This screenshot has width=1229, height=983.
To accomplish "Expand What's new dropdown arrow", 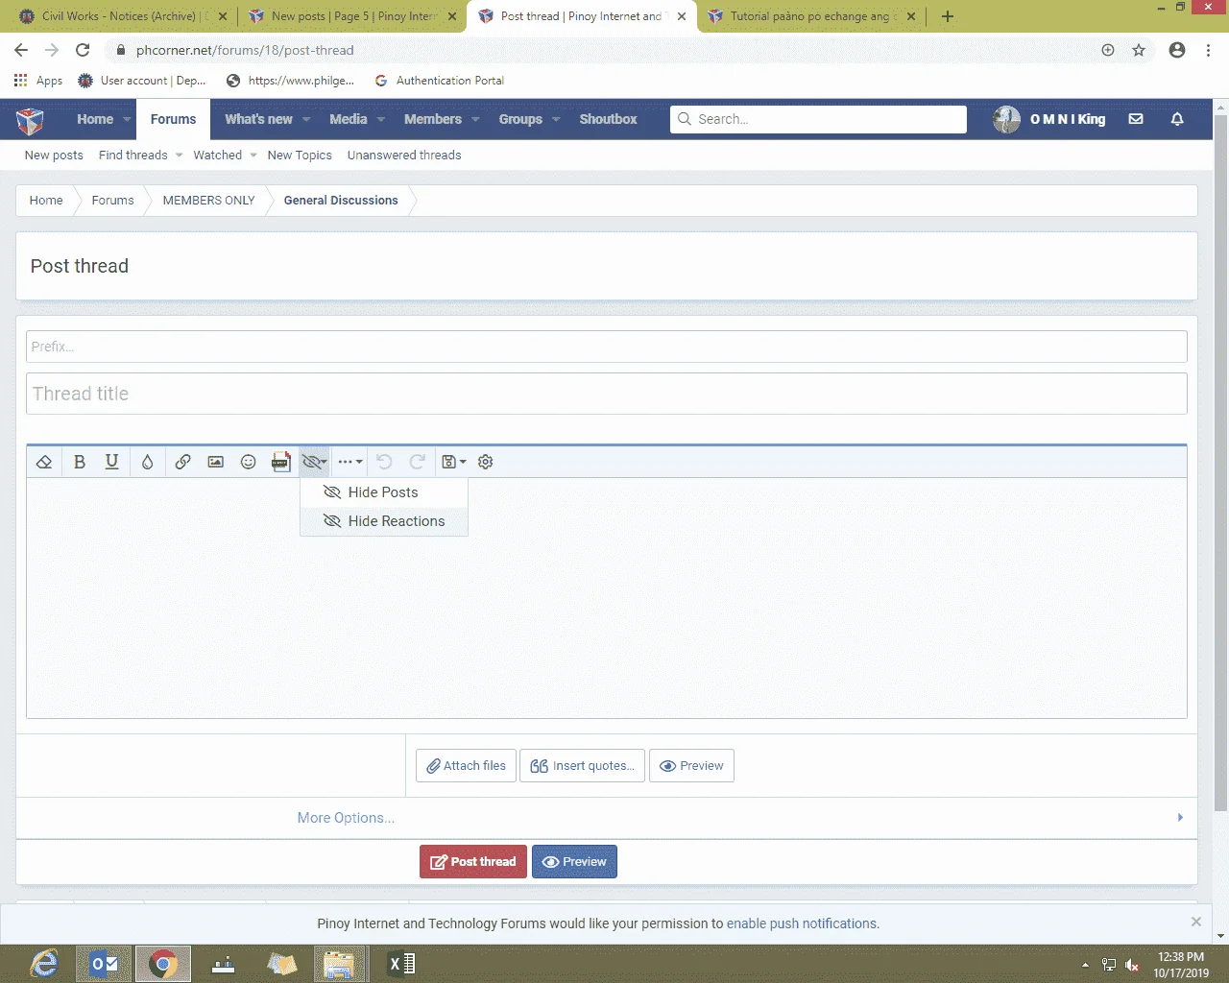I will [306, 120].
